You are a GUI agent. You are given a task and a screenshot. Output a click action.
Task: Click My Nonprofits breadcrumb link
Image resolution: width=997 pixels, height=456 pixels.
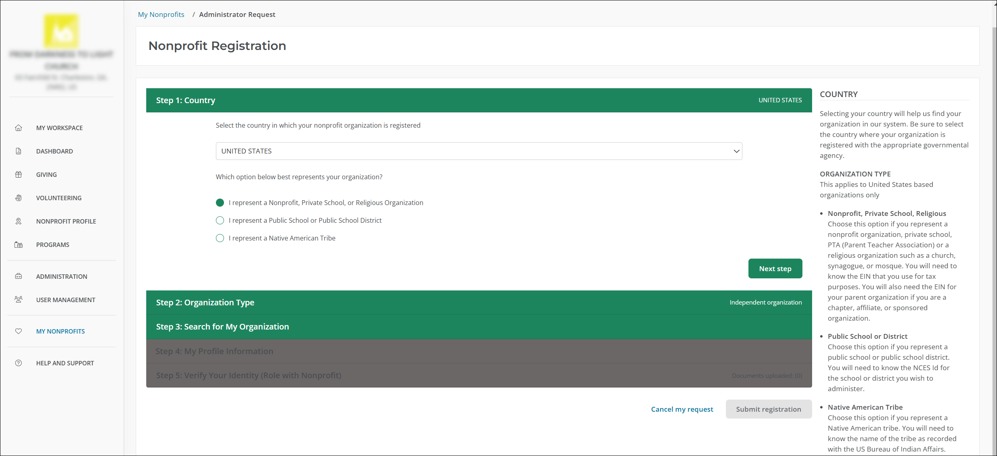click(161, 15)
